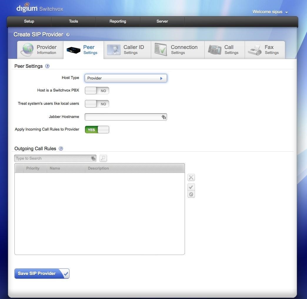Viewport: 307px width, 299px height.
Task: Click the magnifier search button
Action: click(x=104, y=158)
